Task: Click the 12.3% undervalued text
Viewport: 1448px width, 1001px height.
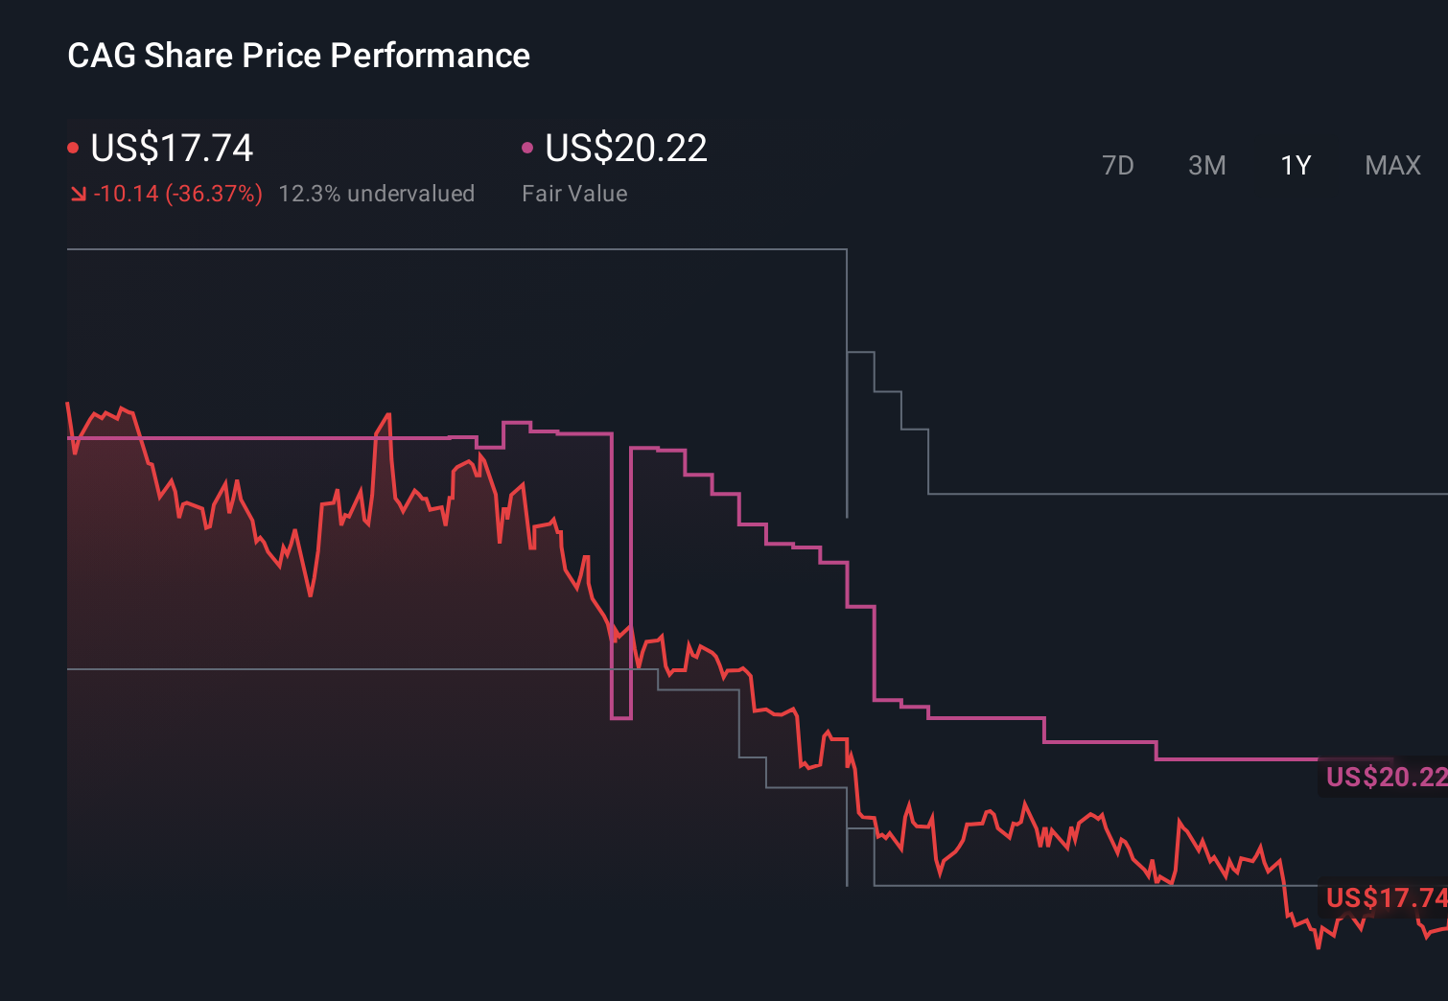Action: 377,193
